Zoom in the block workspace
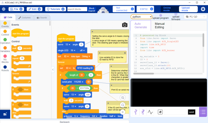The image size is (208, 123). pos(123,98)
